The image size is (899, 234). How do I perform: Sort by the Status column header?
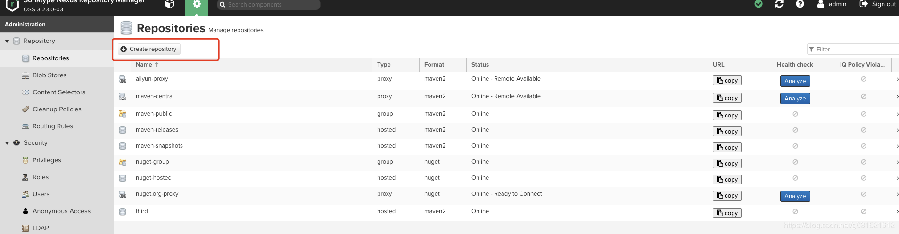587,65
